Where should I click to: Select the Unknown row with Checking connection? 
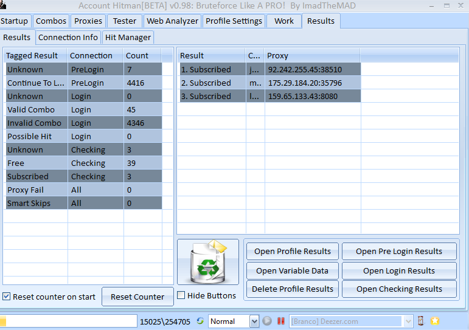tap(84, 150)
